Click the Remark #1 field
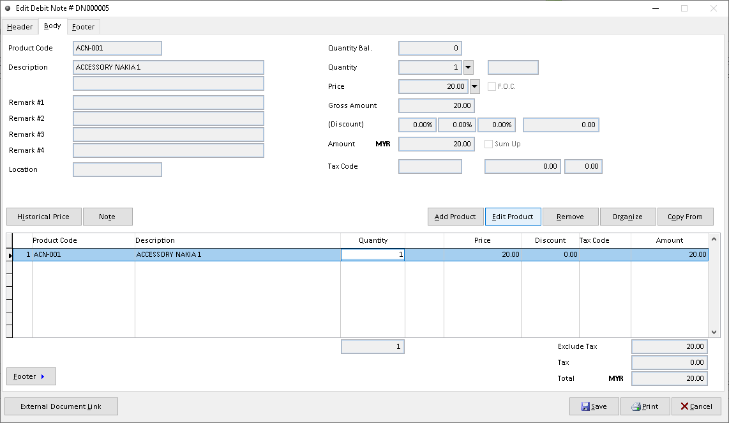This screenshot has height=423, width=729. click(169, 102)
